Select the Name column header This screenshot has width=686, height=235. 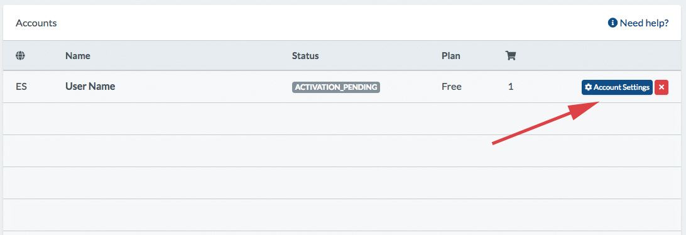click(77, 55)
